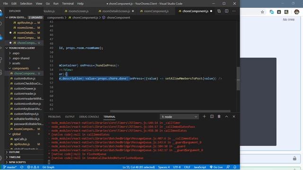The width and height of the screenshot is (303, 170).
Task: Open the browser profile avatar
Action: point(297,12)
